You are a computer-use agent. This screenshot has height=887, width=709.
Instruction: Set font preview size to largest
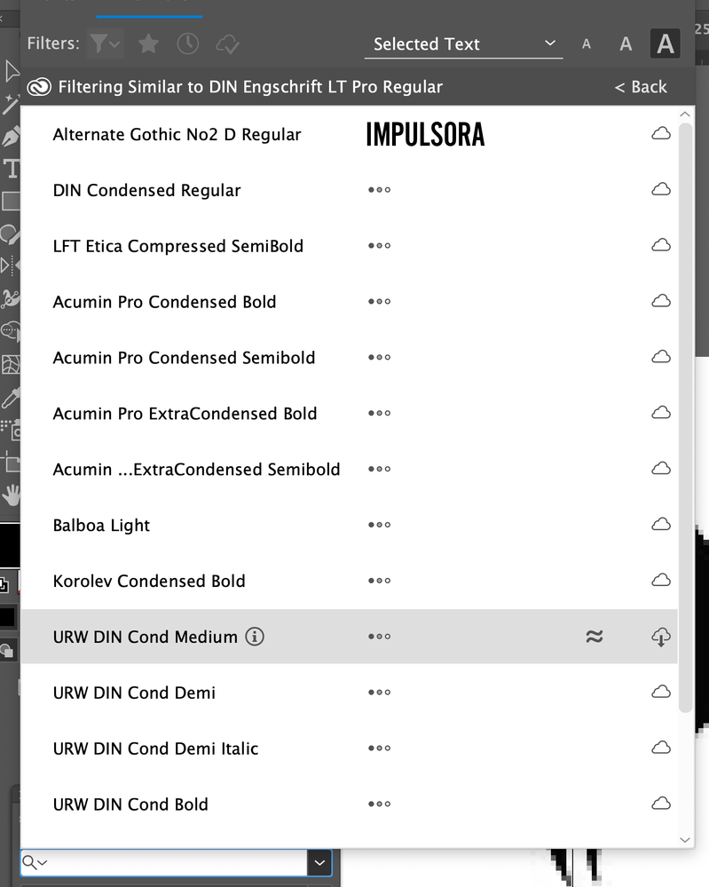point(665,43)
